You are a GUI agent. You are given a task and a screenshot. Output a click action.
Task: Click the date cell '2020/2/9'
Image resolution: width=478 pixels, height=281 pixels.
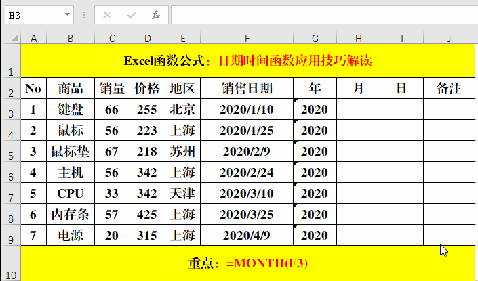click(247, 151)
